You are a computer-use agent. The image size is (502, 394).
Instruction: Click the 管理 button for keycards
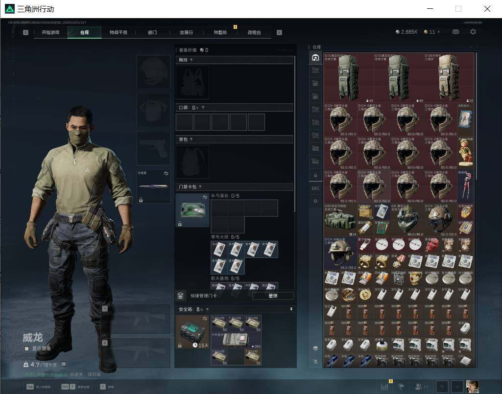(273, 296)
